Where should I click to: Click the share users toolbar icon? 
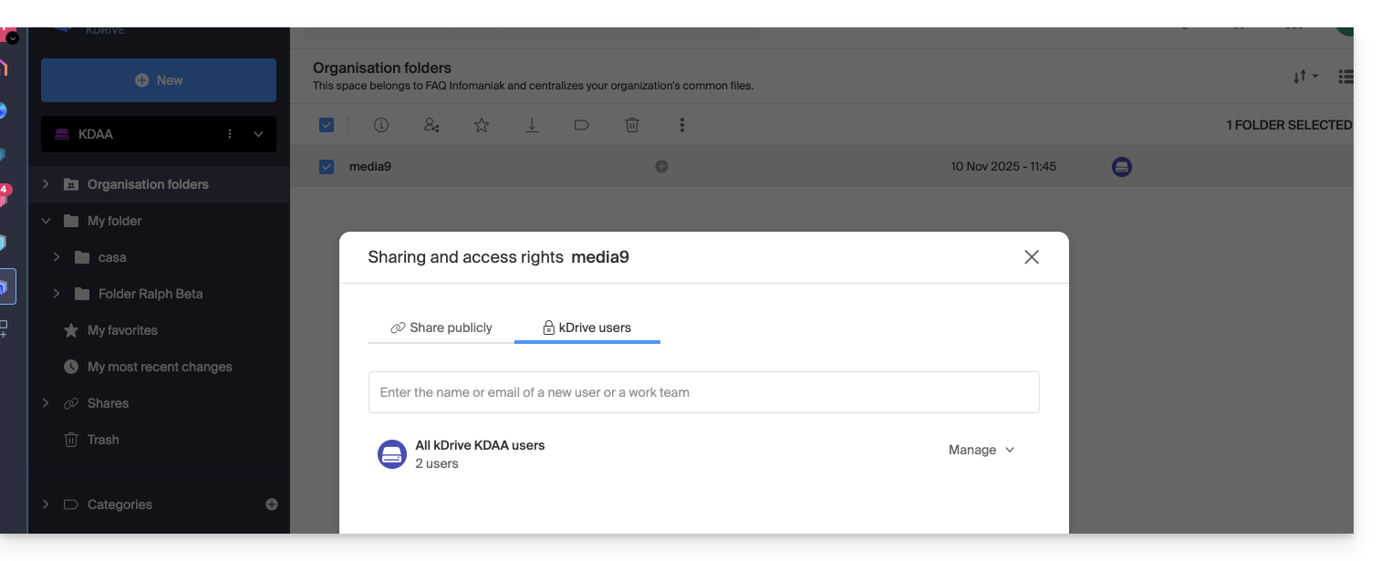pyautogui.click(x=431, y=125)
